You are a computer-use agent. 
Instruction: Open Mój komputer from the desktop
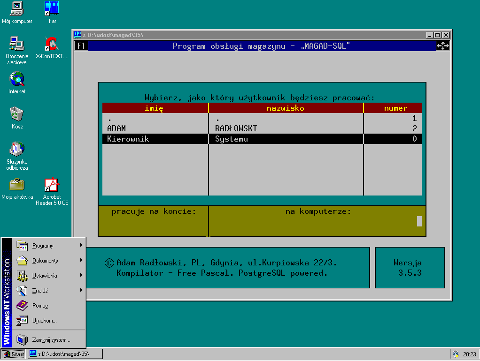(17, 12)
